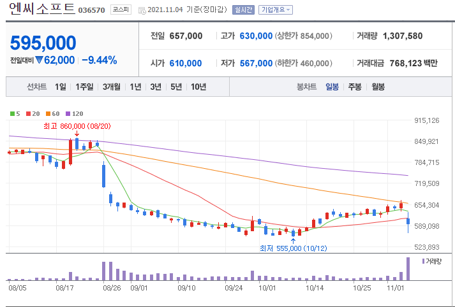Click the -9.44% change percentage
The image size is (455, 307).
[100, 61]
